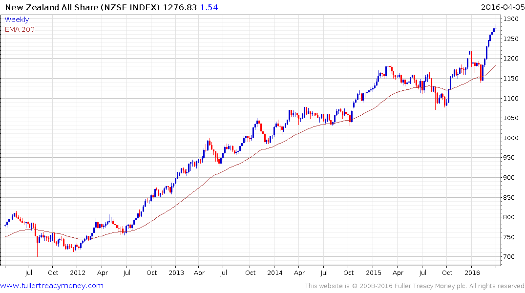Click the 2015 year label on time axis

[x=373, y=273]
